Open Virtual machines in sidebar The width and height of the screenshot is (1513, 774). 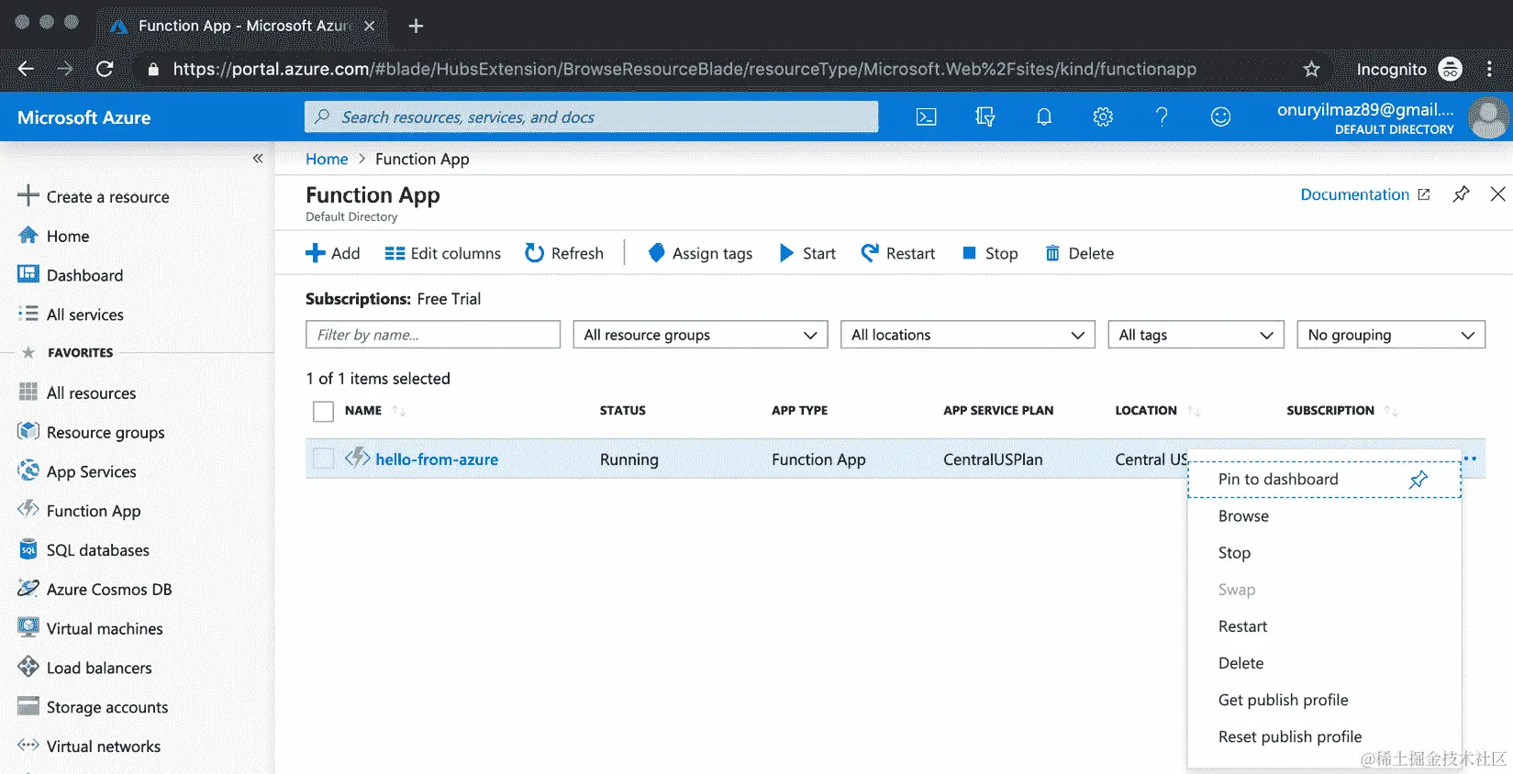pyautogui.click(x=90, y=628)
